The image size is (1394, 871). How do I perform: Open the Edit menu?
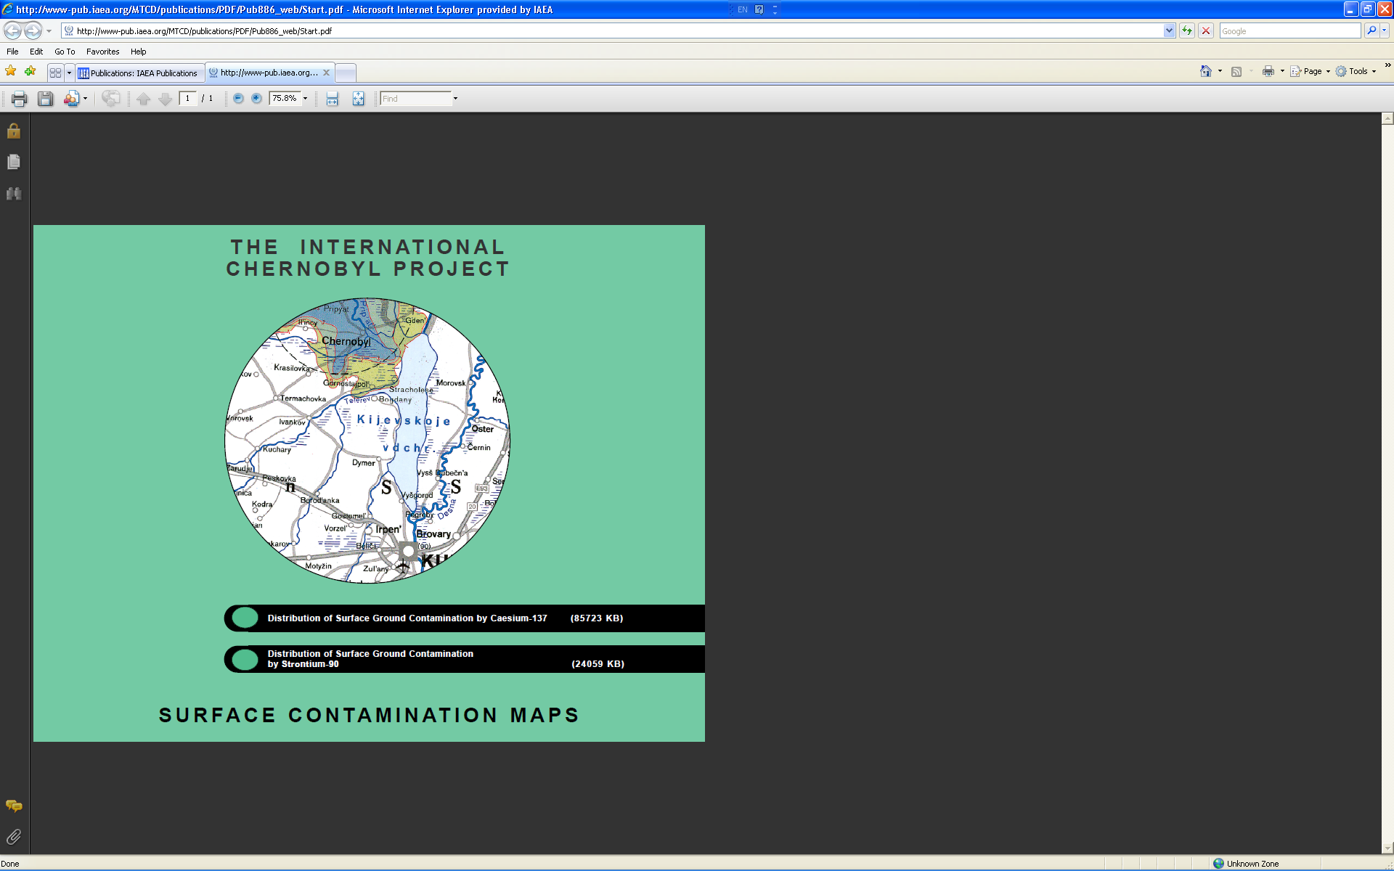[x=36, y=52]
